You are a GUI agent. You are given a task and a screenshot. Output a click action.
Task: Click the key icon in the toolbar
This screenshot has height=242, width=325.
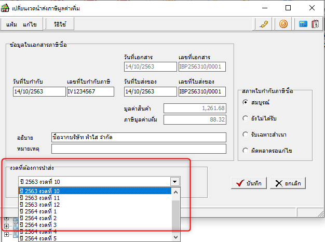(264, 24)
